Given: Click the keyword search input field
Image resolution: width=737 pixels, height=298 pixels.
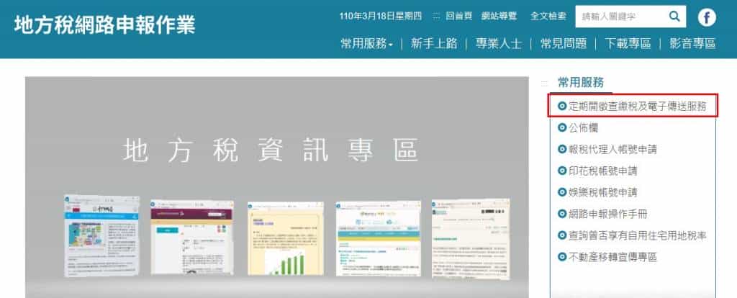Looking at the screenshot, I should pos(625,16).
